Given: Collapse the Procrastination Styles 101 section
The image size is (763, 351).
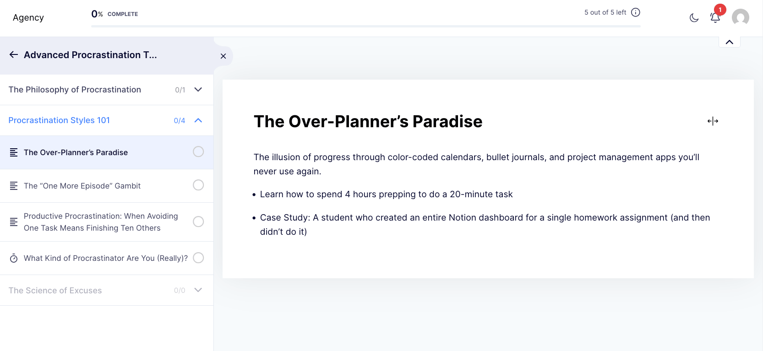Looking at the screenshot, I should tap(107, 120).
